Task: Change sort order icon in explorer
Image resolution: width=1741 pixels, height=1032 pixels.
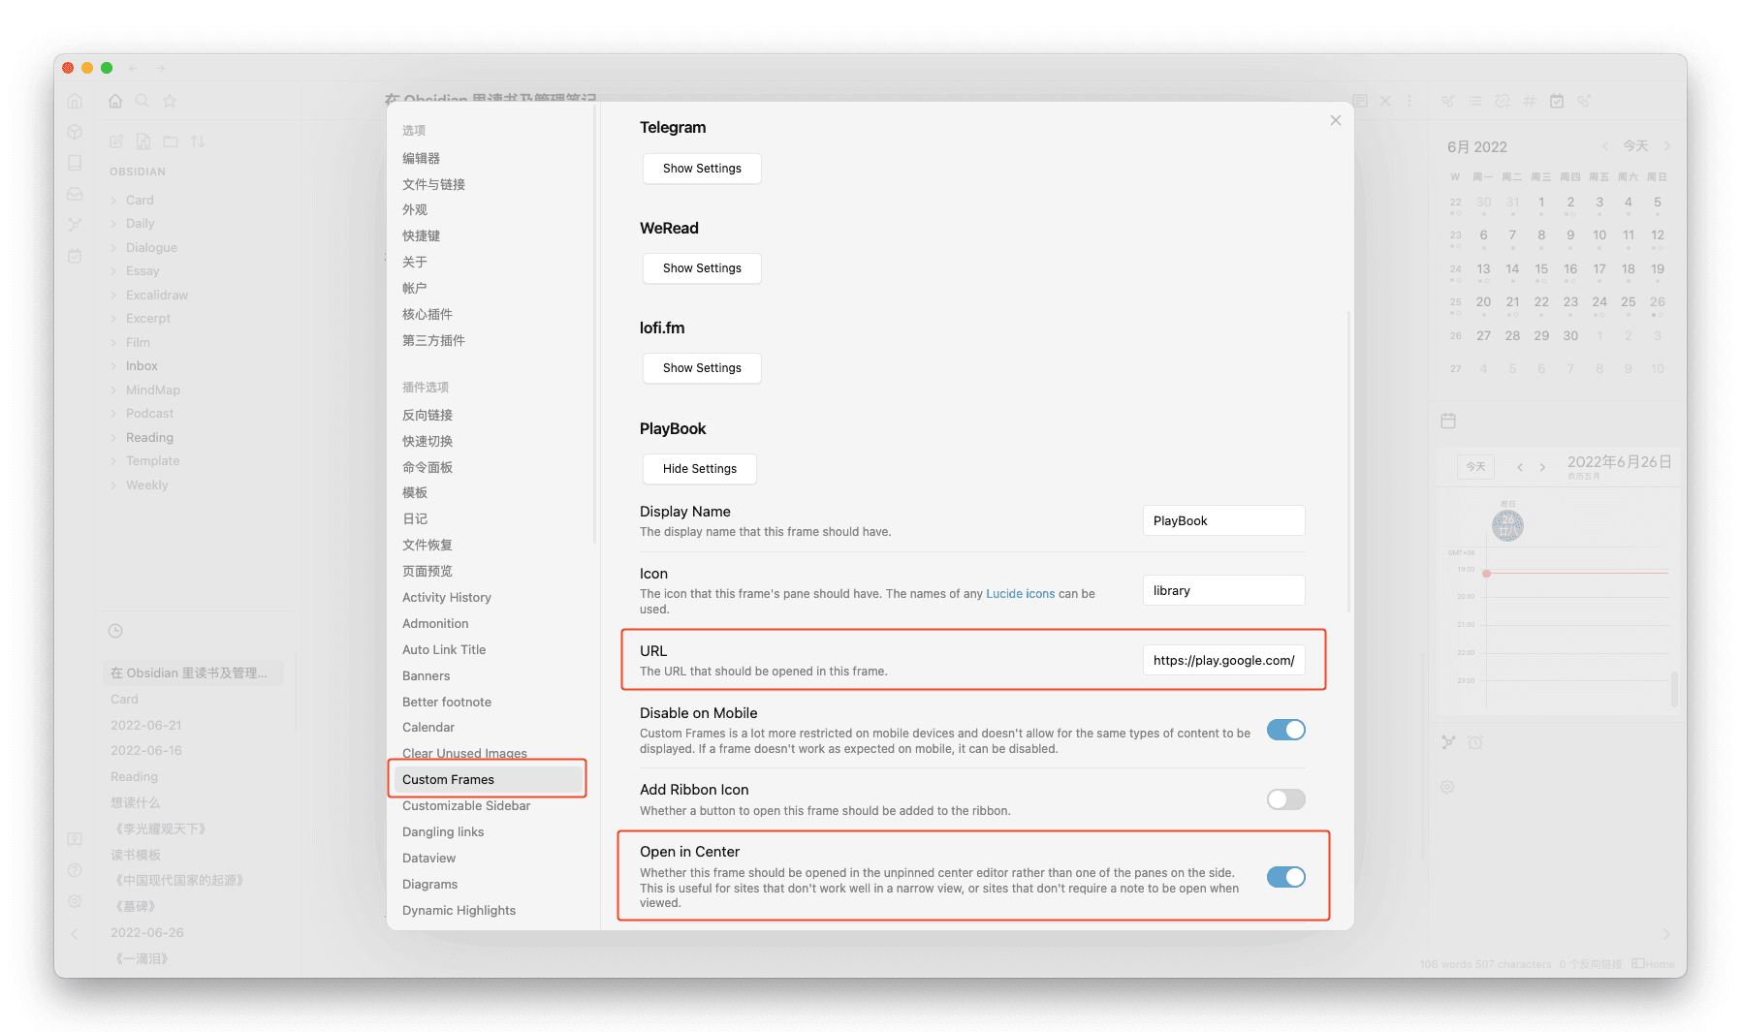Action: click(x=198, y=141)
